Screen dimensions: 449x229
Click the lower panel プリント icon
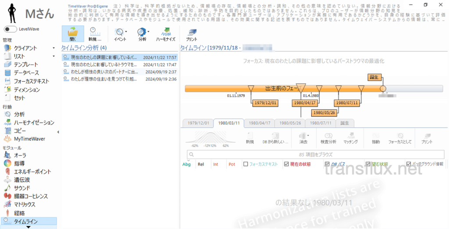tap(427, 137)
